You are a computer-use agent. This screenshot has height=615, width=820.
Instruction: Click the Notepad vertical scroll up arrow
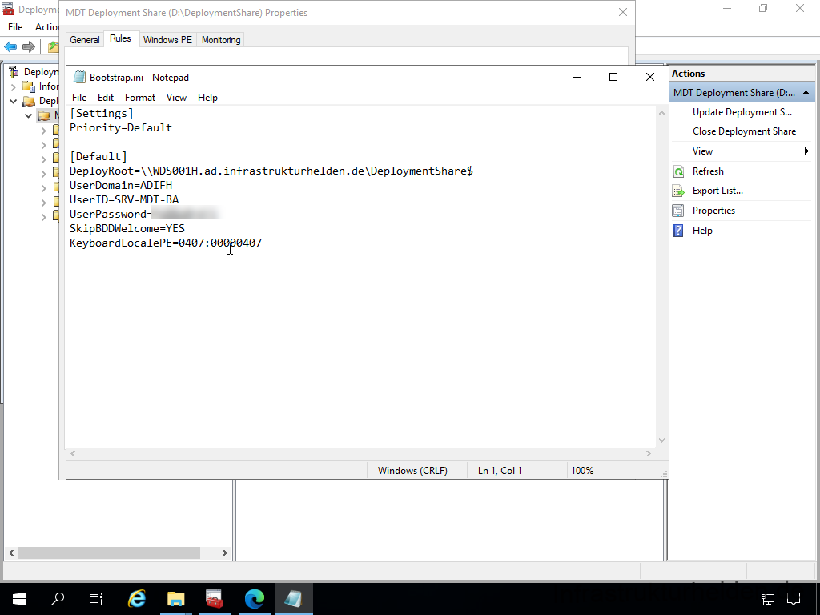coord(661,112)
